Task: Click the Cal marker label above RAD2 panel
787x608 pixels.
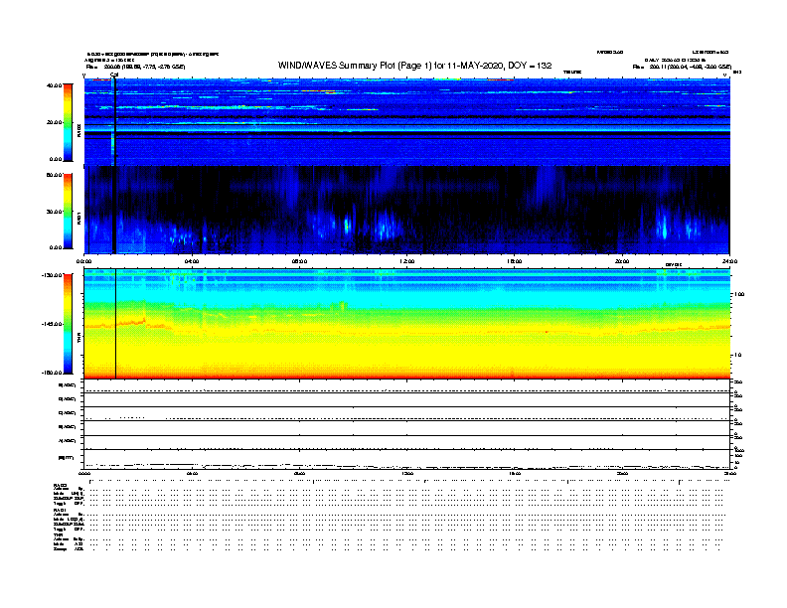Action: [114, 75]
